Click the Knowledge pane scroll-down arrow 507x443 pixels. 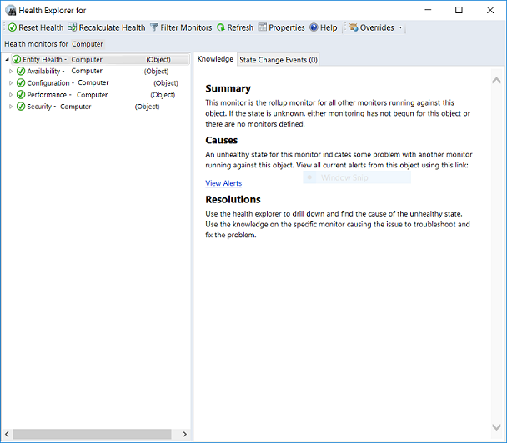496,427
